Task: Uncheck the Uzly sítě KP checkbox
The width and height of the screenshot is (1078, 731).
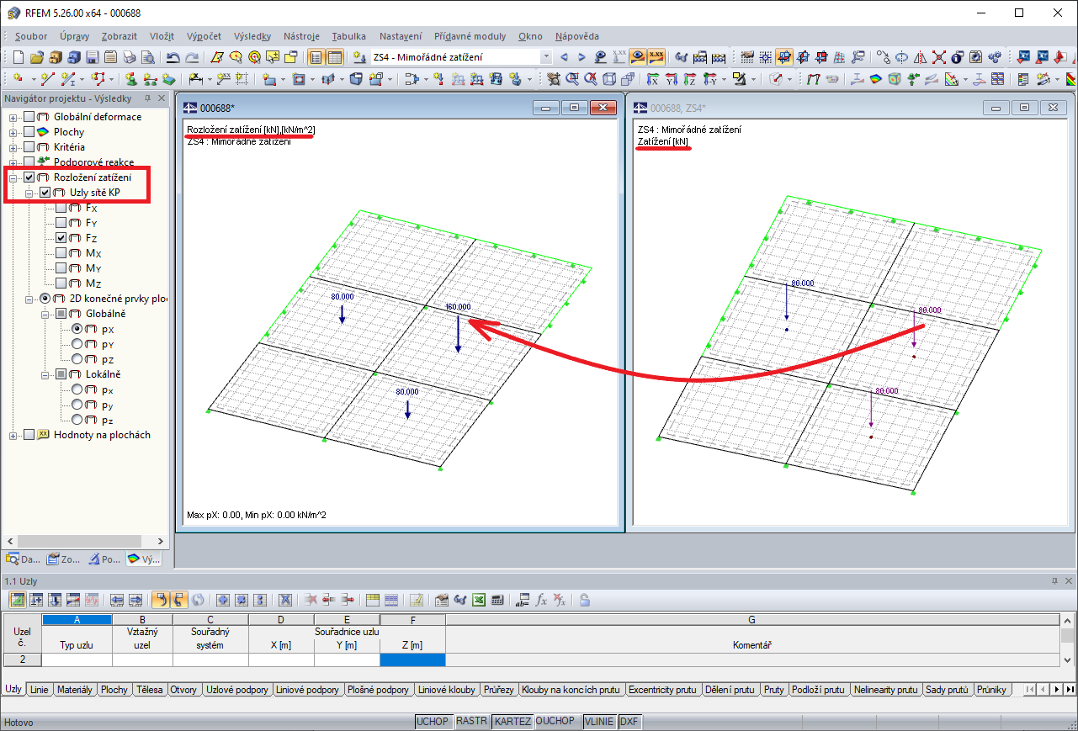Action: pyautogui.click(x=45, y=193)
